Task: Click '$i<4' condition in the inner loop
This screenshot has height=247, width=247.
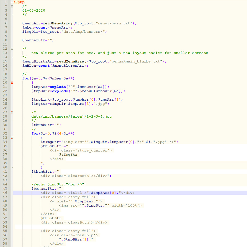Action: click(x=57, y=134)
